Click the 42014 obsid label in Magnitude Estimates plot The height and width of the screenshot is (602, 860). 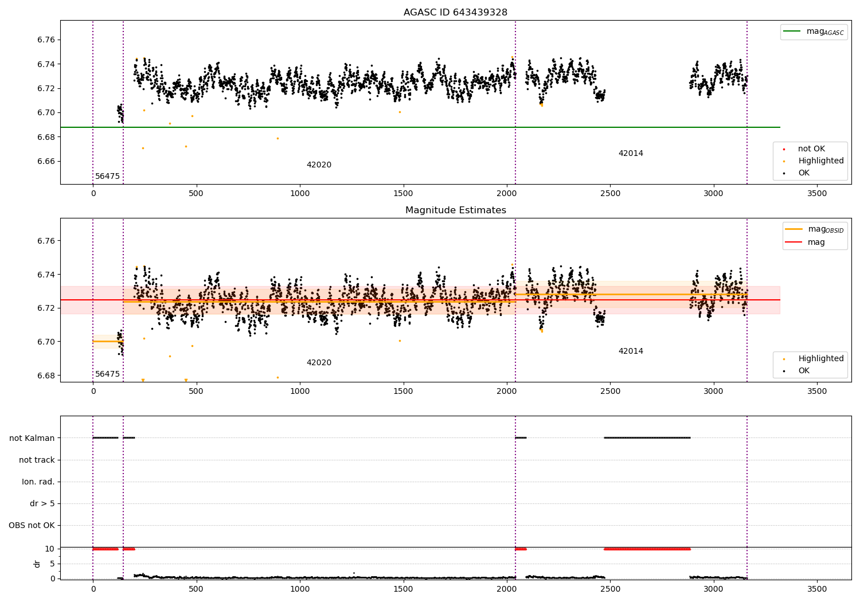click(631, 351)
